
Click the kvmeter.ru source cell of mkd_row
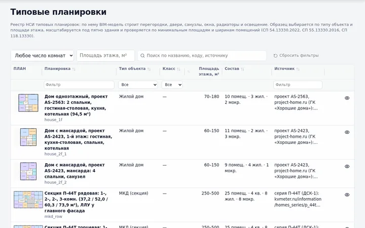click(298, 199)
